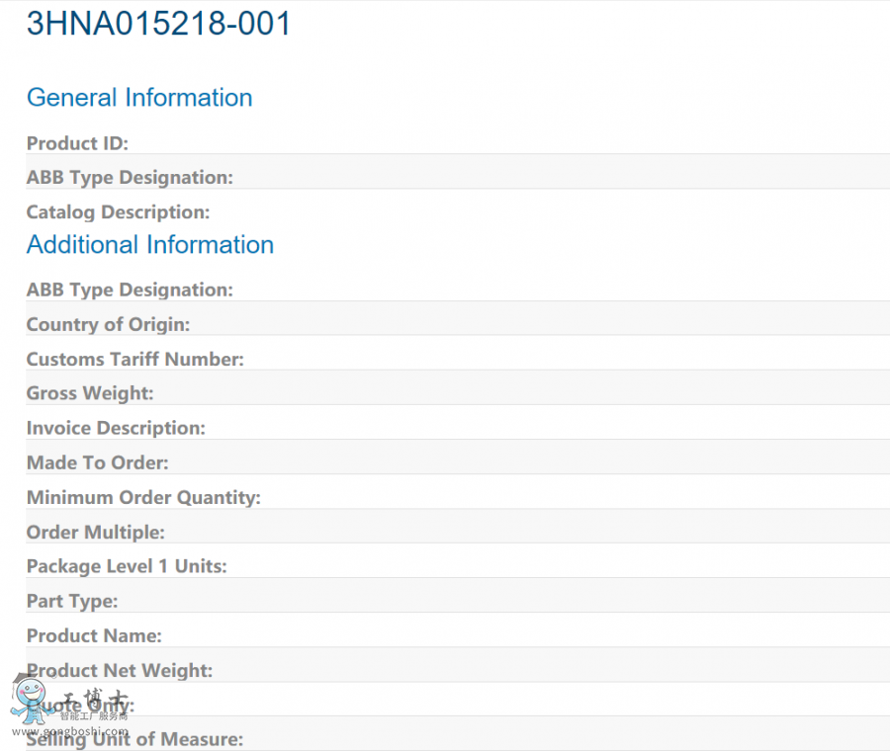Click the "Package Level 1 Units:" label
The height and width of the screenshot is (751, 890).
coord(127,566)
